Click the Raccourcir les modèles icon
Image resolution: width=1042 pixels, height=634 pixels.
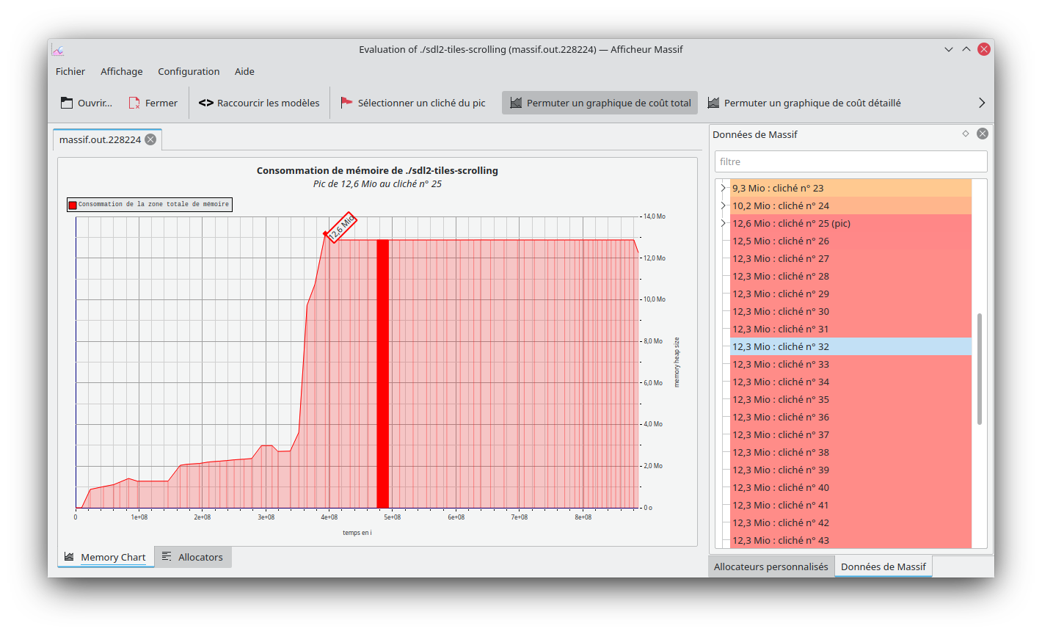pos(206,103)
